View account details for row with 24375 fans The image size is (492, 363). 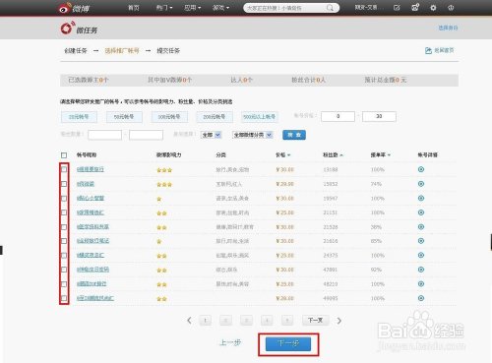tap(421, 255)
